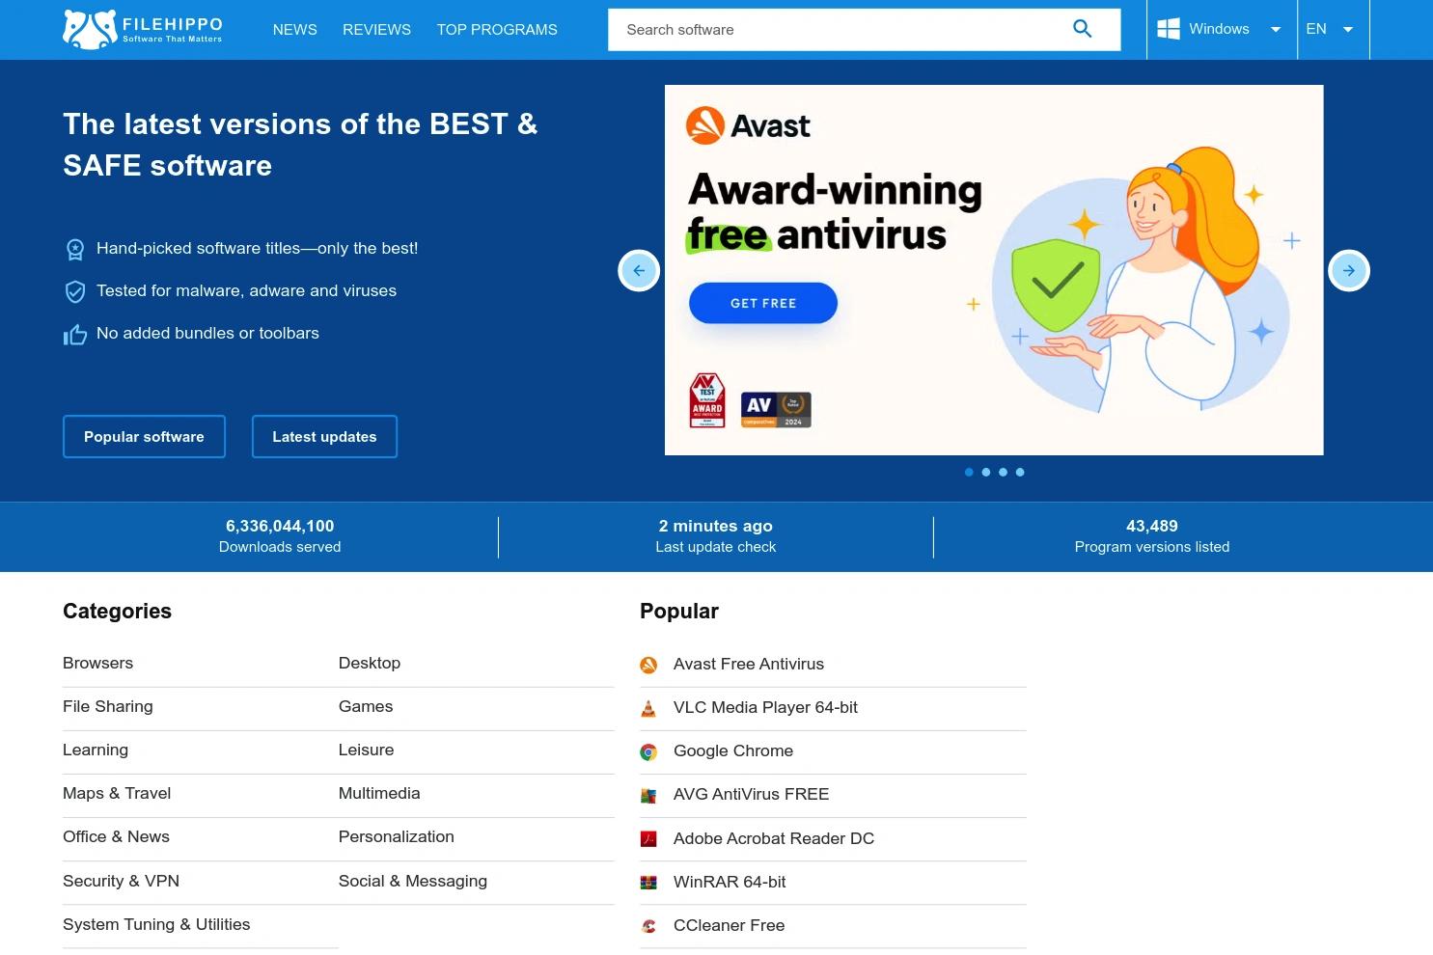
Task: Open the Personalization category
Action: [397, 837]
